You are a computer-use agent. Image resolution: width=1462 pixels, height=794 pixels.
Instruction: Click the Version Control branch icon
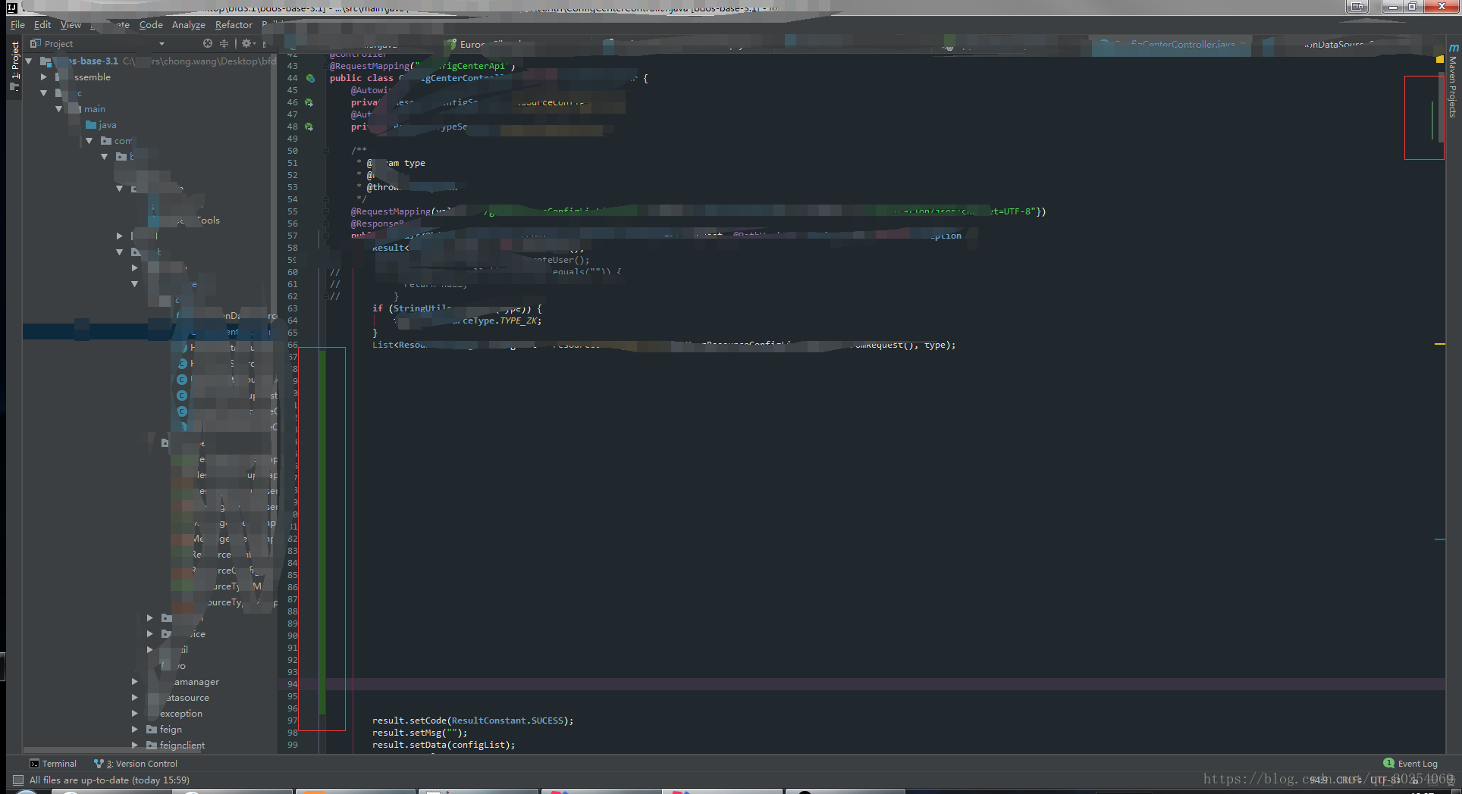[99, 764]
